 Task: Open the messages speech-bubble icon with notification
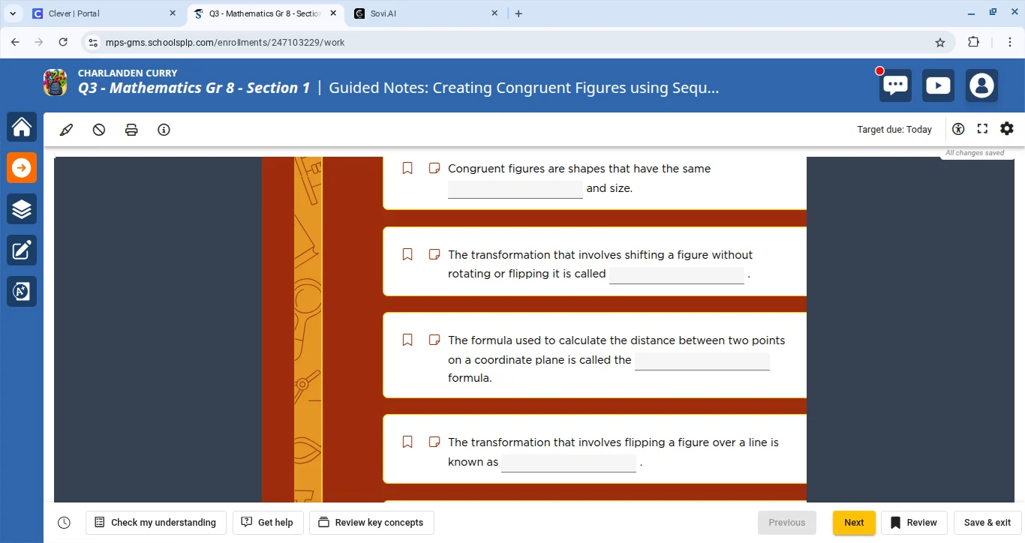click(x=894, y=85)
